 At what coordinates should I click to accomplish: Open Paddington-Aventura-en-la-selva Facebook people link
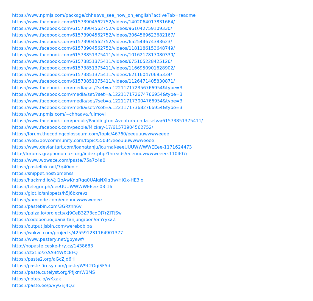point(108,121)
